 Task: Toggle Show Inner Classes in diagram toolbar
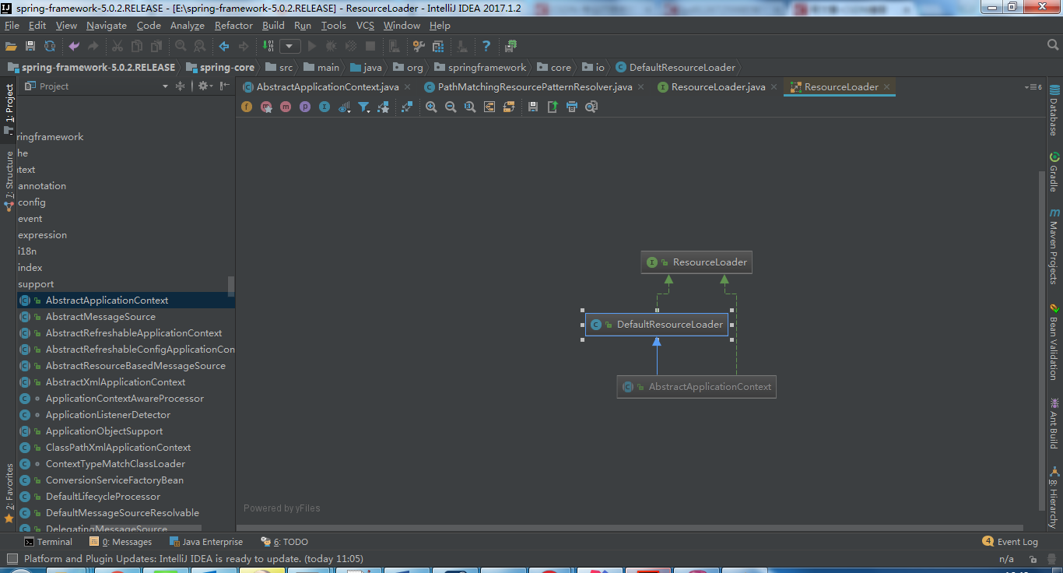tap(325, 107)
